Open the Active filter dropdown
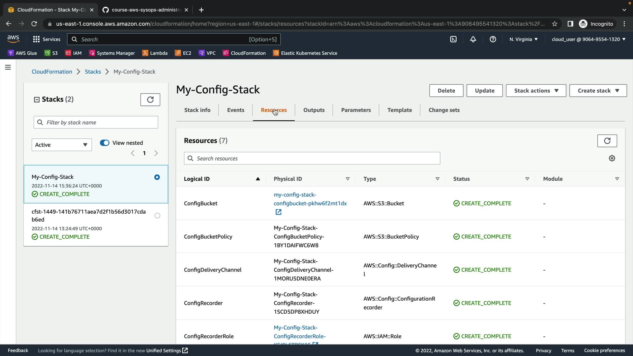The image size is (633, 356). click(61, 145)
